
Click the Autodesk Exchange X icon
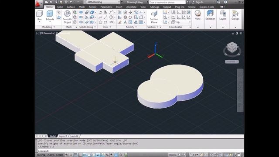click(218, 2)
